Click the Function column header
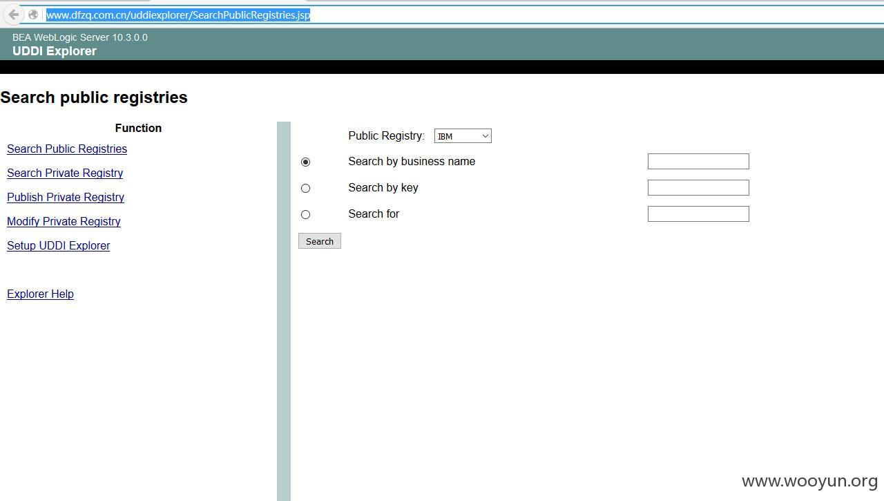 (138, 128)
